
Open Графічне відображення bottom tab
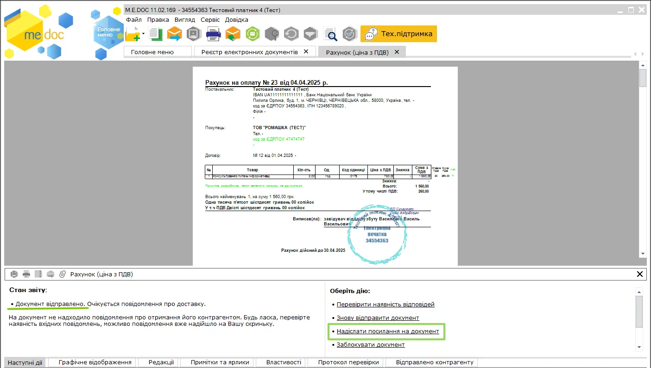[95, 362]
